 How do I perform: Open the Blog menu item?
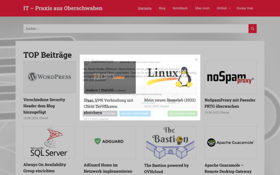coord(162,8)
